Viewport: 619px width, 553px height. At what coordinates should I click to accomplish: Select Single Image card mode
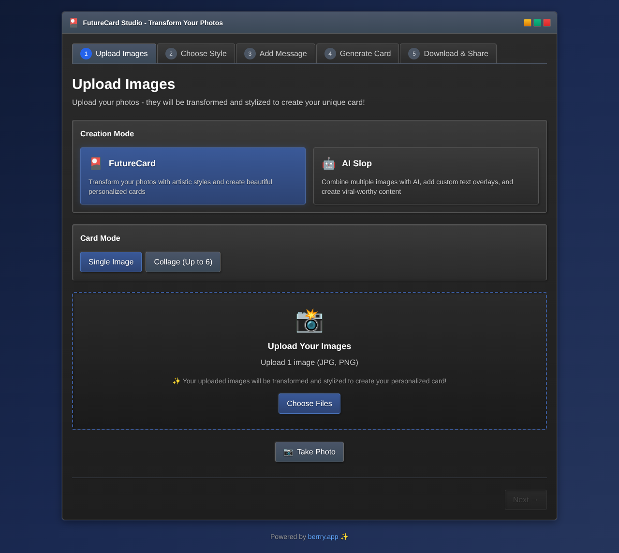coord(111,262)
